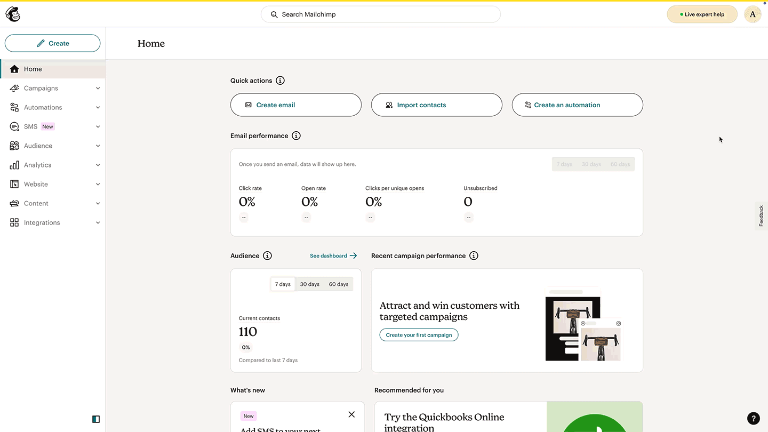Click the help question mark icon
The height and width of the screenshot is (432, 768).
[x=753, y=418]
